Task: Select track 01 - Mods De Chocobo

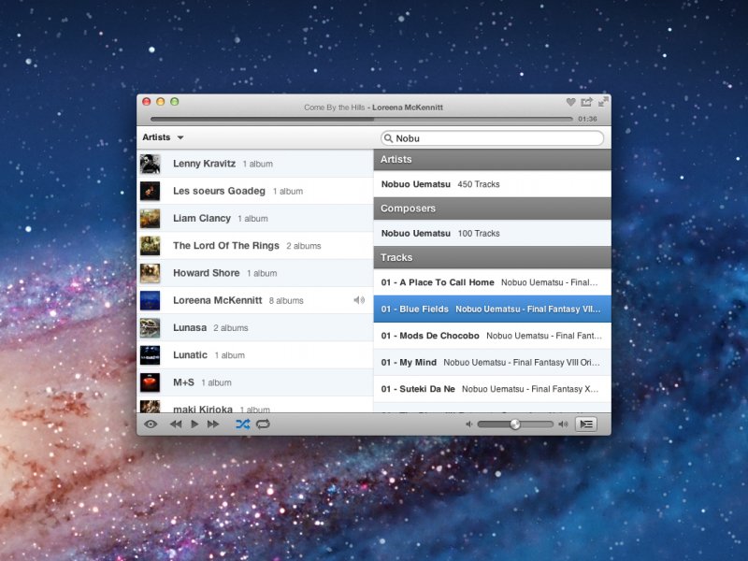Action: tap(493, 336)
